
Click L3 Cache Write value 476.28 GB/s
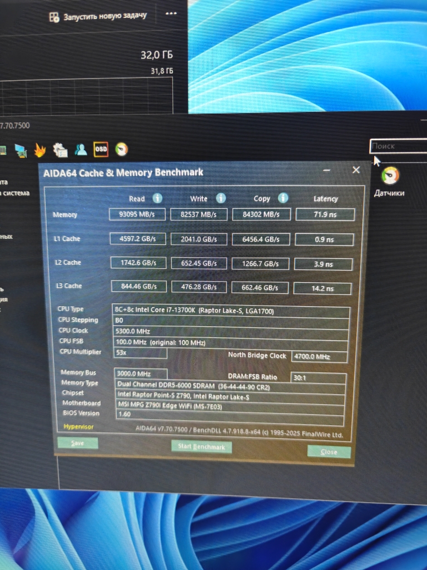199,287
